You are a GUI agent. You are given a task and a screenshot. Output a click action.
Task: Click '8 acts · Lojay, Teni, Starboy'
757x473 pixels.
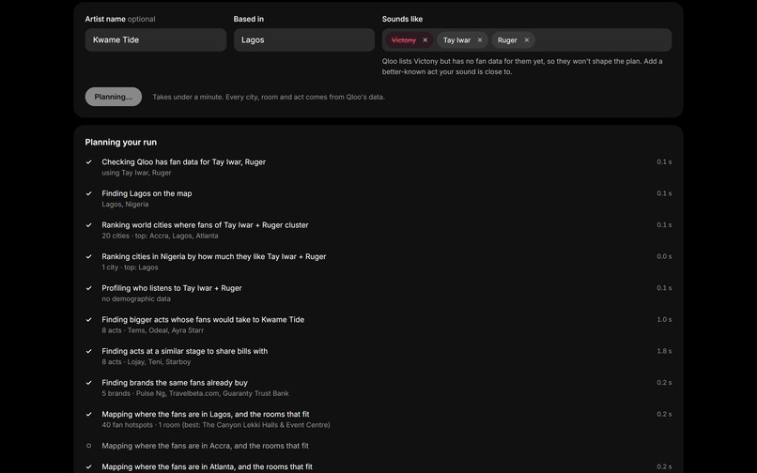point(147,361)
